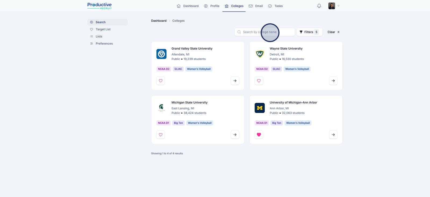Click the Dashboard breadcrumb link

point(159,21)
